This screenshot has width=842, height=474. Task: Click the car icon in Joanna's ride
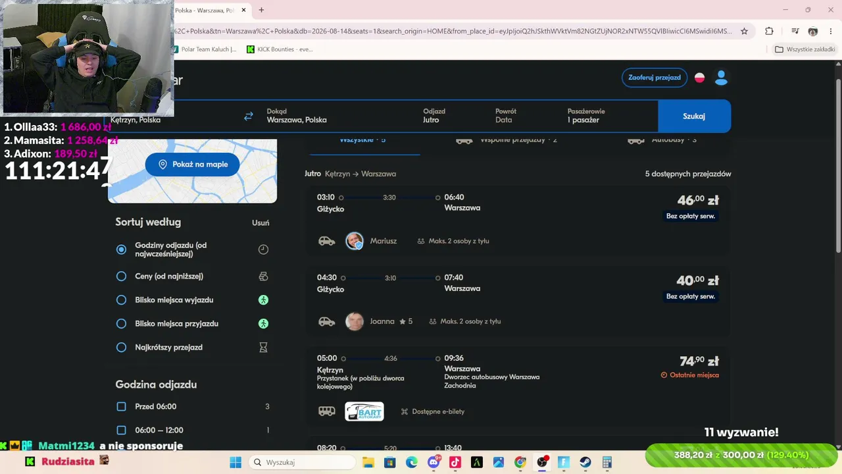click(x=327, y=321)
